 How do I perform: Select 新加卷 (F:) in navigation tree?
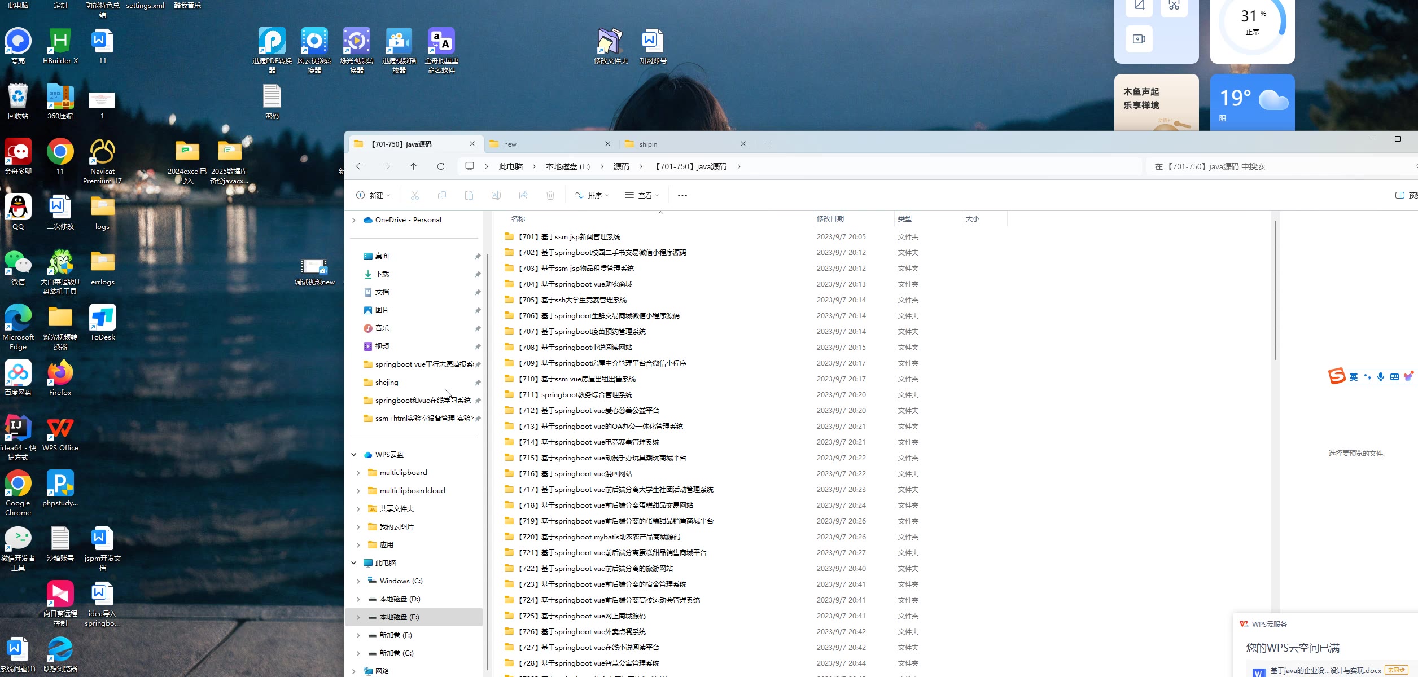point(415,635)
